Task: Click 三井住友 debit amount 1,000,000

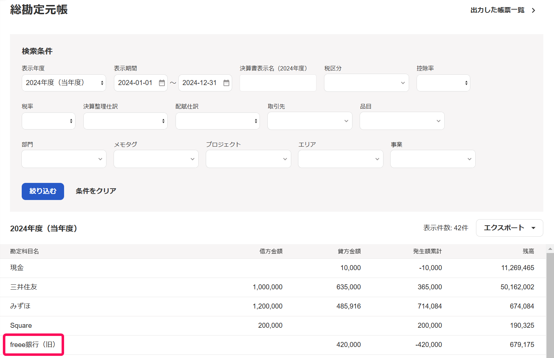Action: click(267, 287)
